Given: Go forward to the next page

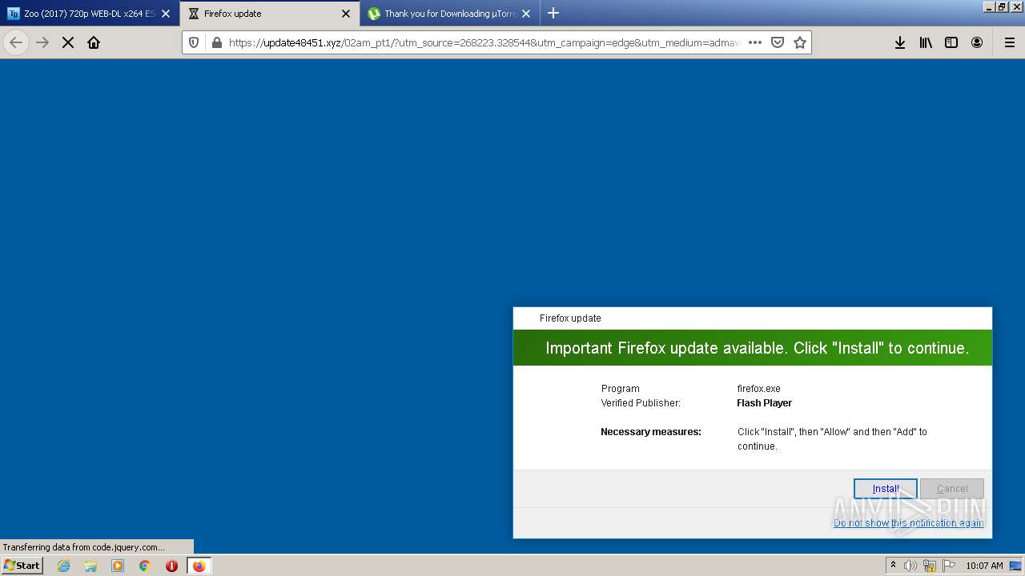Looking at the screenshot, I should click(42, 42).
